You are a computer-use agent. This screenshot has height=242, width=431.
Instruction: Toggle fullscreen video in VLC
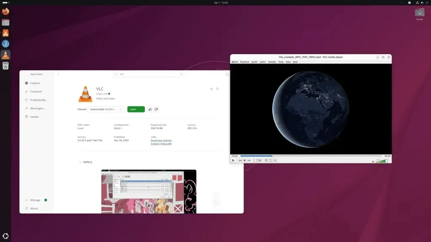point(255,160)
